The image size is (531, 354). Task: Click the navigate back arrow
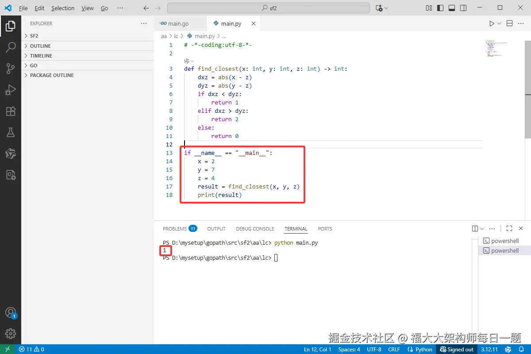pos(147,8)
